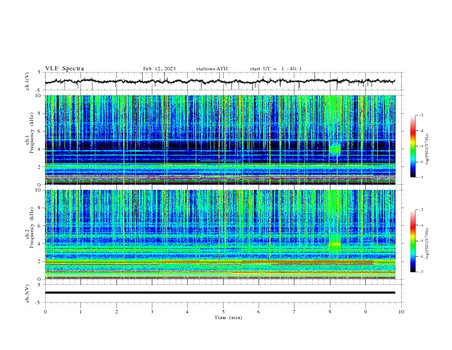Image resolution: width=452 pixels, height=350 pixels.
Task: Click the ch.1 spectrogram color scale bar
Action: [413, 146]
